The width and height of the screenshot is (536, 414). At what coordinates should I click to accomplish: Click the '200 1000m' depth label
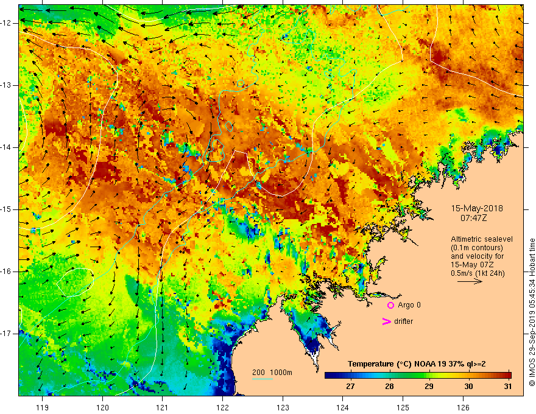[x=272, y=373]
